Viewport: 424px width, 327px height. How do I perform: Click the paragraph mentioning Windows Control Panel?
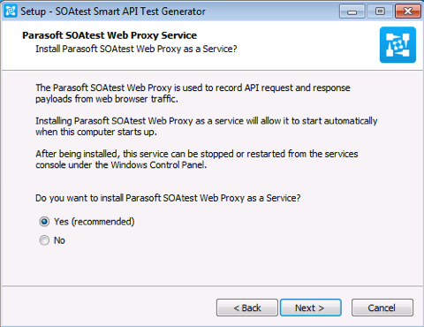coord(197,159)
